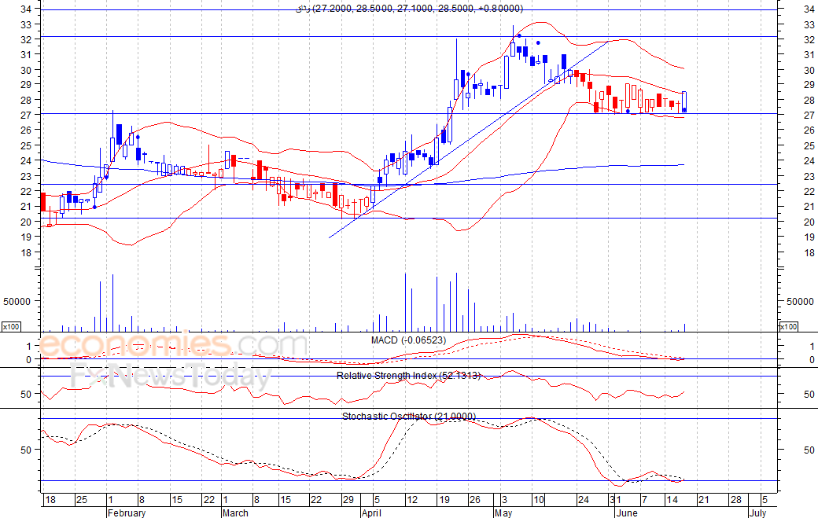
Task: Click the MACD indicator title label
Action: pos(408,340)
